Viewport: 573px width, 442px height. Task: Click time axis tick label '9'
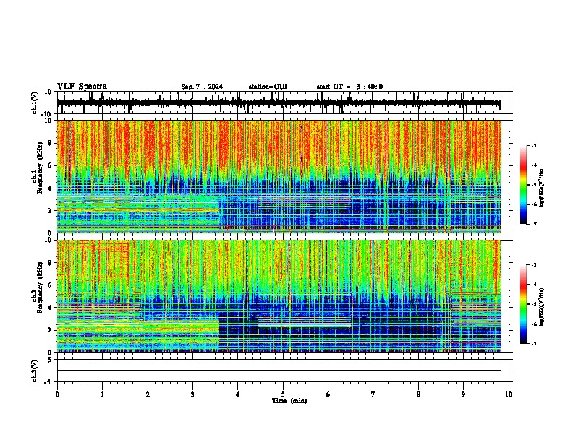coord(463,394)
